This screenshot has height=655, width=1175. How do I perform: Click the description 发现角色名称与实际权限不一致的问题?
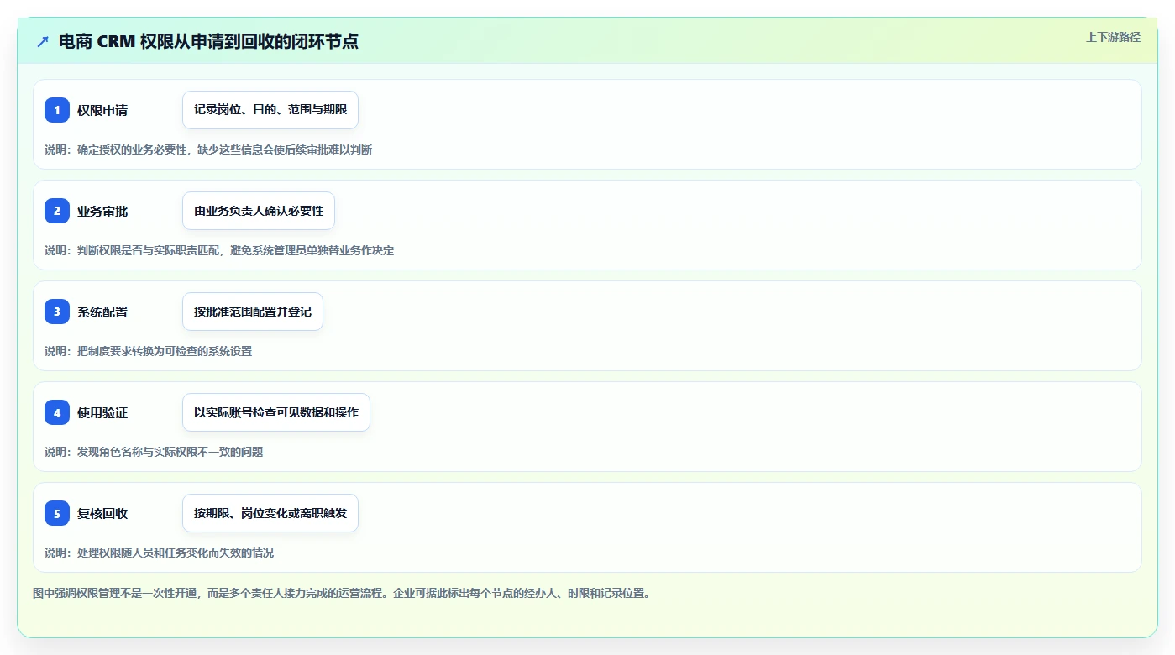click(154, 452)
